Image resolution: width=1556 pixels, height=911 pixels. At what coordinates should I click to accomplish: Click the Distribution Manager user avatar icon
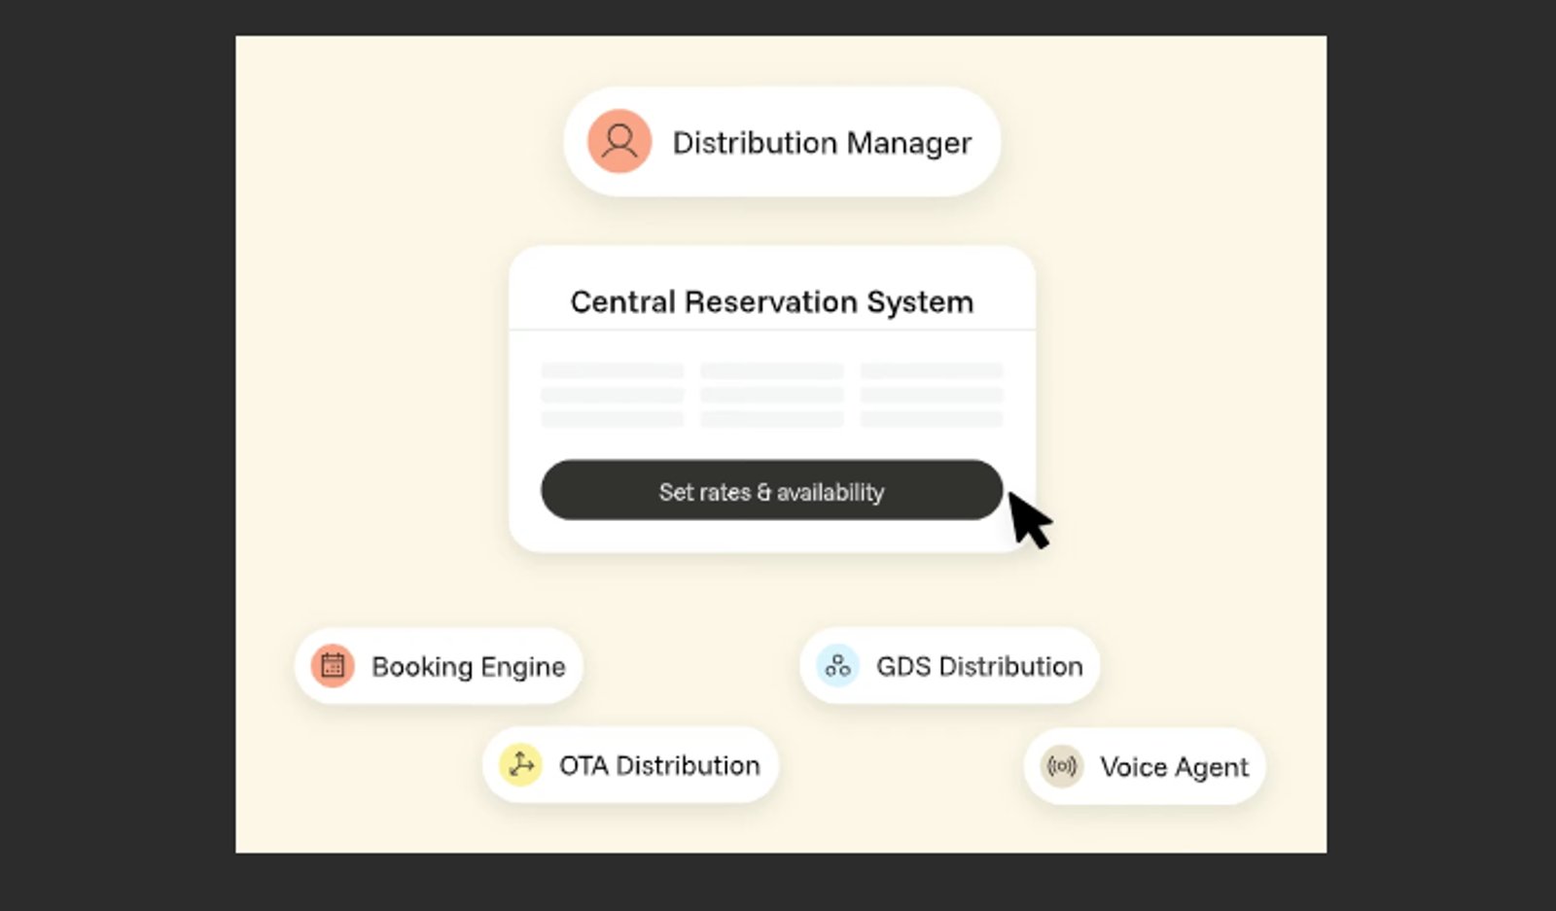(619, 142)
